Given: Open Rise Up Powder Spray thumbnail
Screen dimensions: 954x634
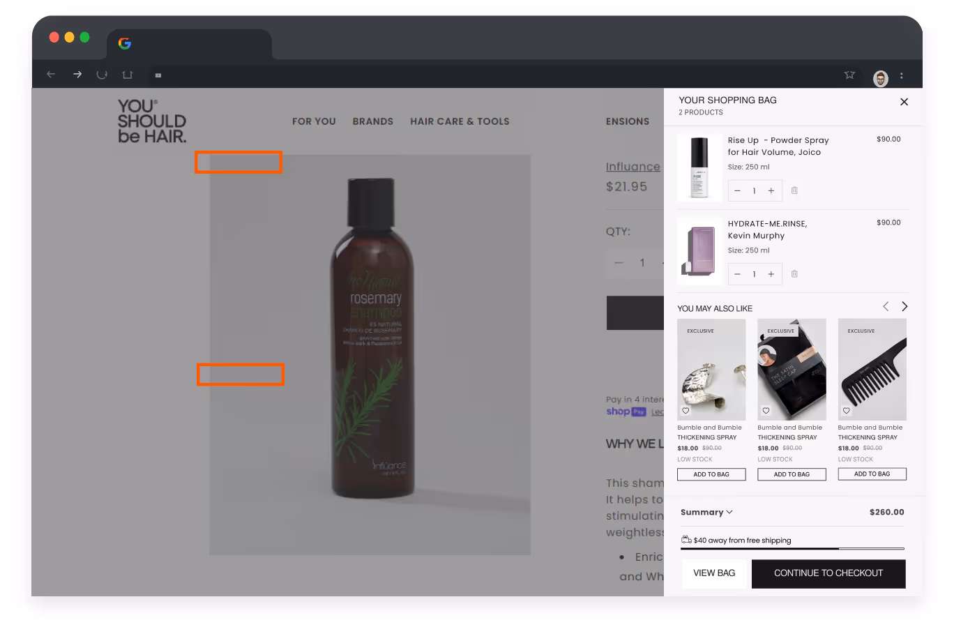Looking at the screenshot, I should coord(699,167).
